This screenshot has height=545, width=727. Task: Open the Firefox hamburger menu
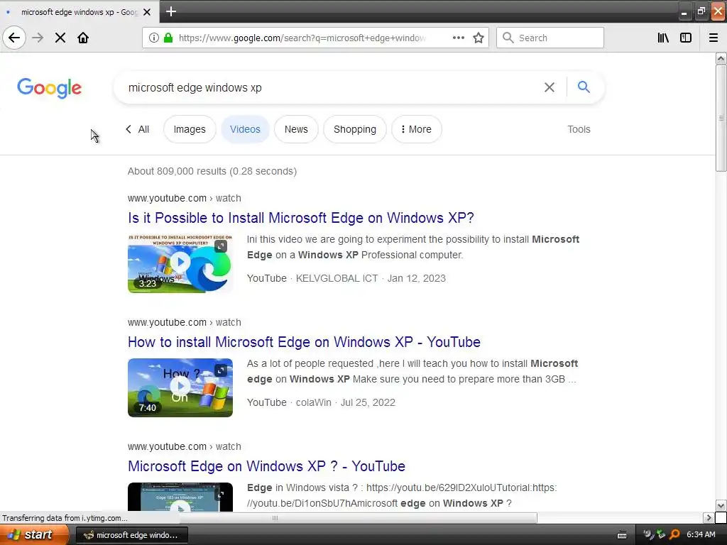tap(713, 38)
